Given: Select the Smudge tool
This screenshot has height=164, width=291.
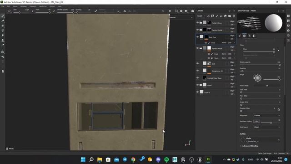Looking at the screenshot, I should pos(3,36).
